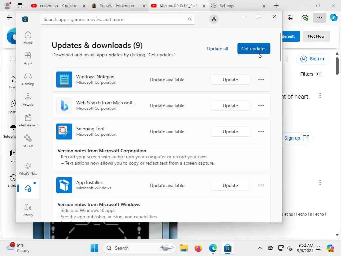Image resolution: width=341 pixels, height=256 pixels.
Task: Click Snipping Tool app icon
Action: (64, 131)
